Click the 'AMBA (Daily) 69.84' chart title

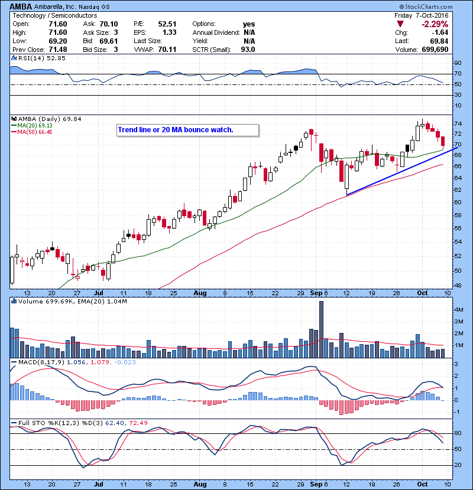click(x=50, y=119)
